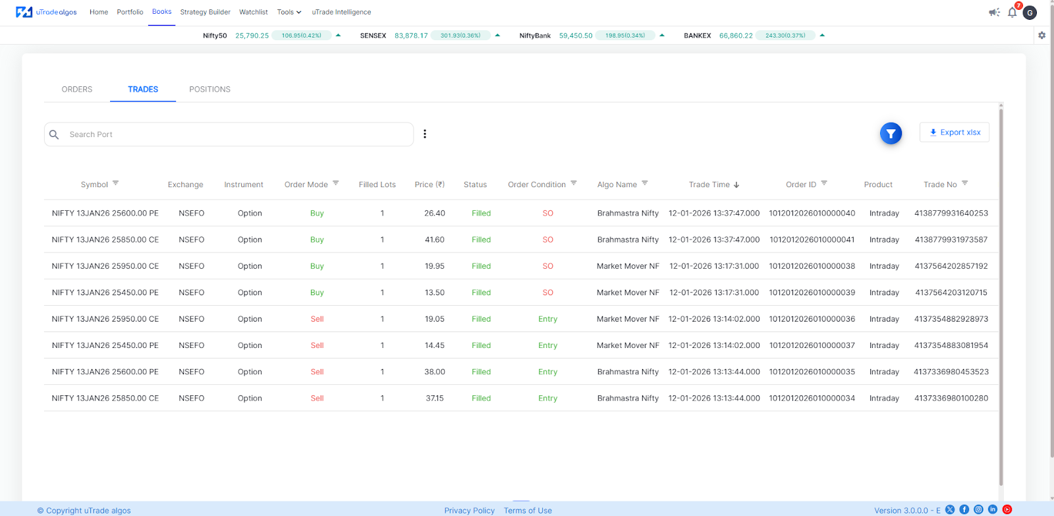Click price 38.00 in trades table
The width and height of the screenshot is (1054, 516).
pyautogui.click(x=435, y=372)
